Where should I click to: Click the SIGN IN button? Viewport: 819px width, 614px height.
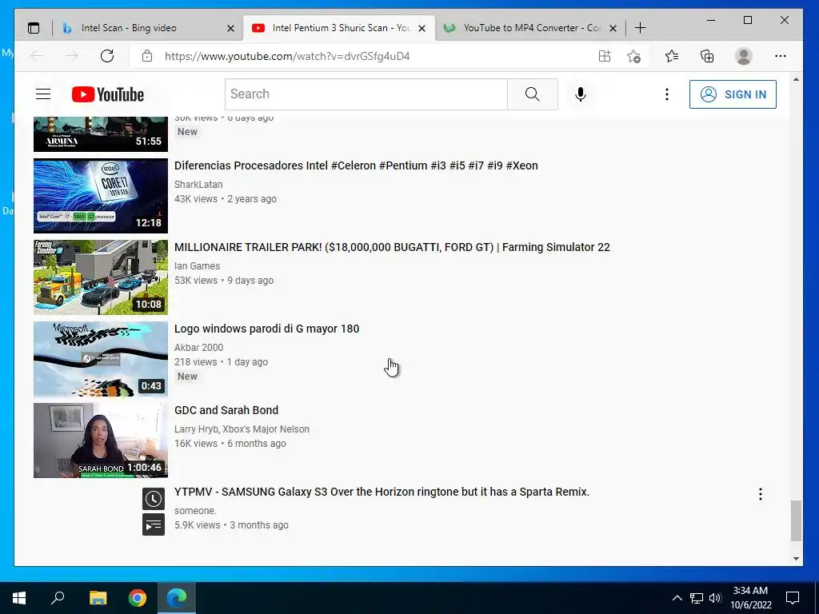click(733, 94)
